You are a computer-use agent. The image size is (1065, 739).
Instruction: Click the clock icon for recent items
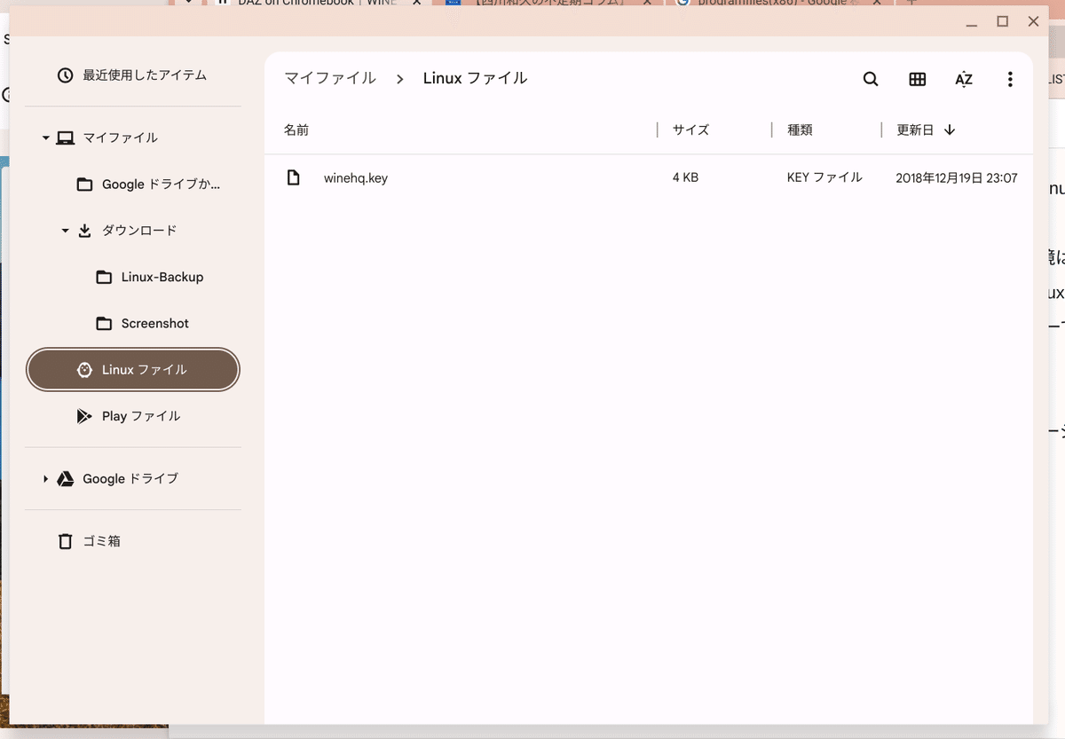(65, 75)
